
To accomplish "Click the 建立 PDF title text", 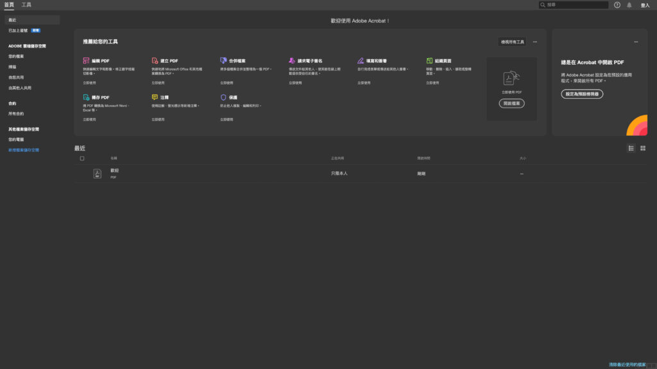I will tap(169, 61).
